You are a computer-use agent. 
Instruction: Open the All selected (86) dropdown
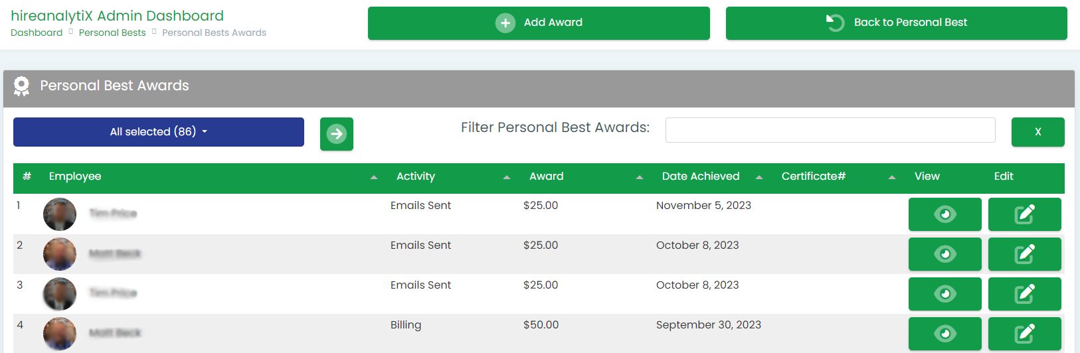click(159, 132)
